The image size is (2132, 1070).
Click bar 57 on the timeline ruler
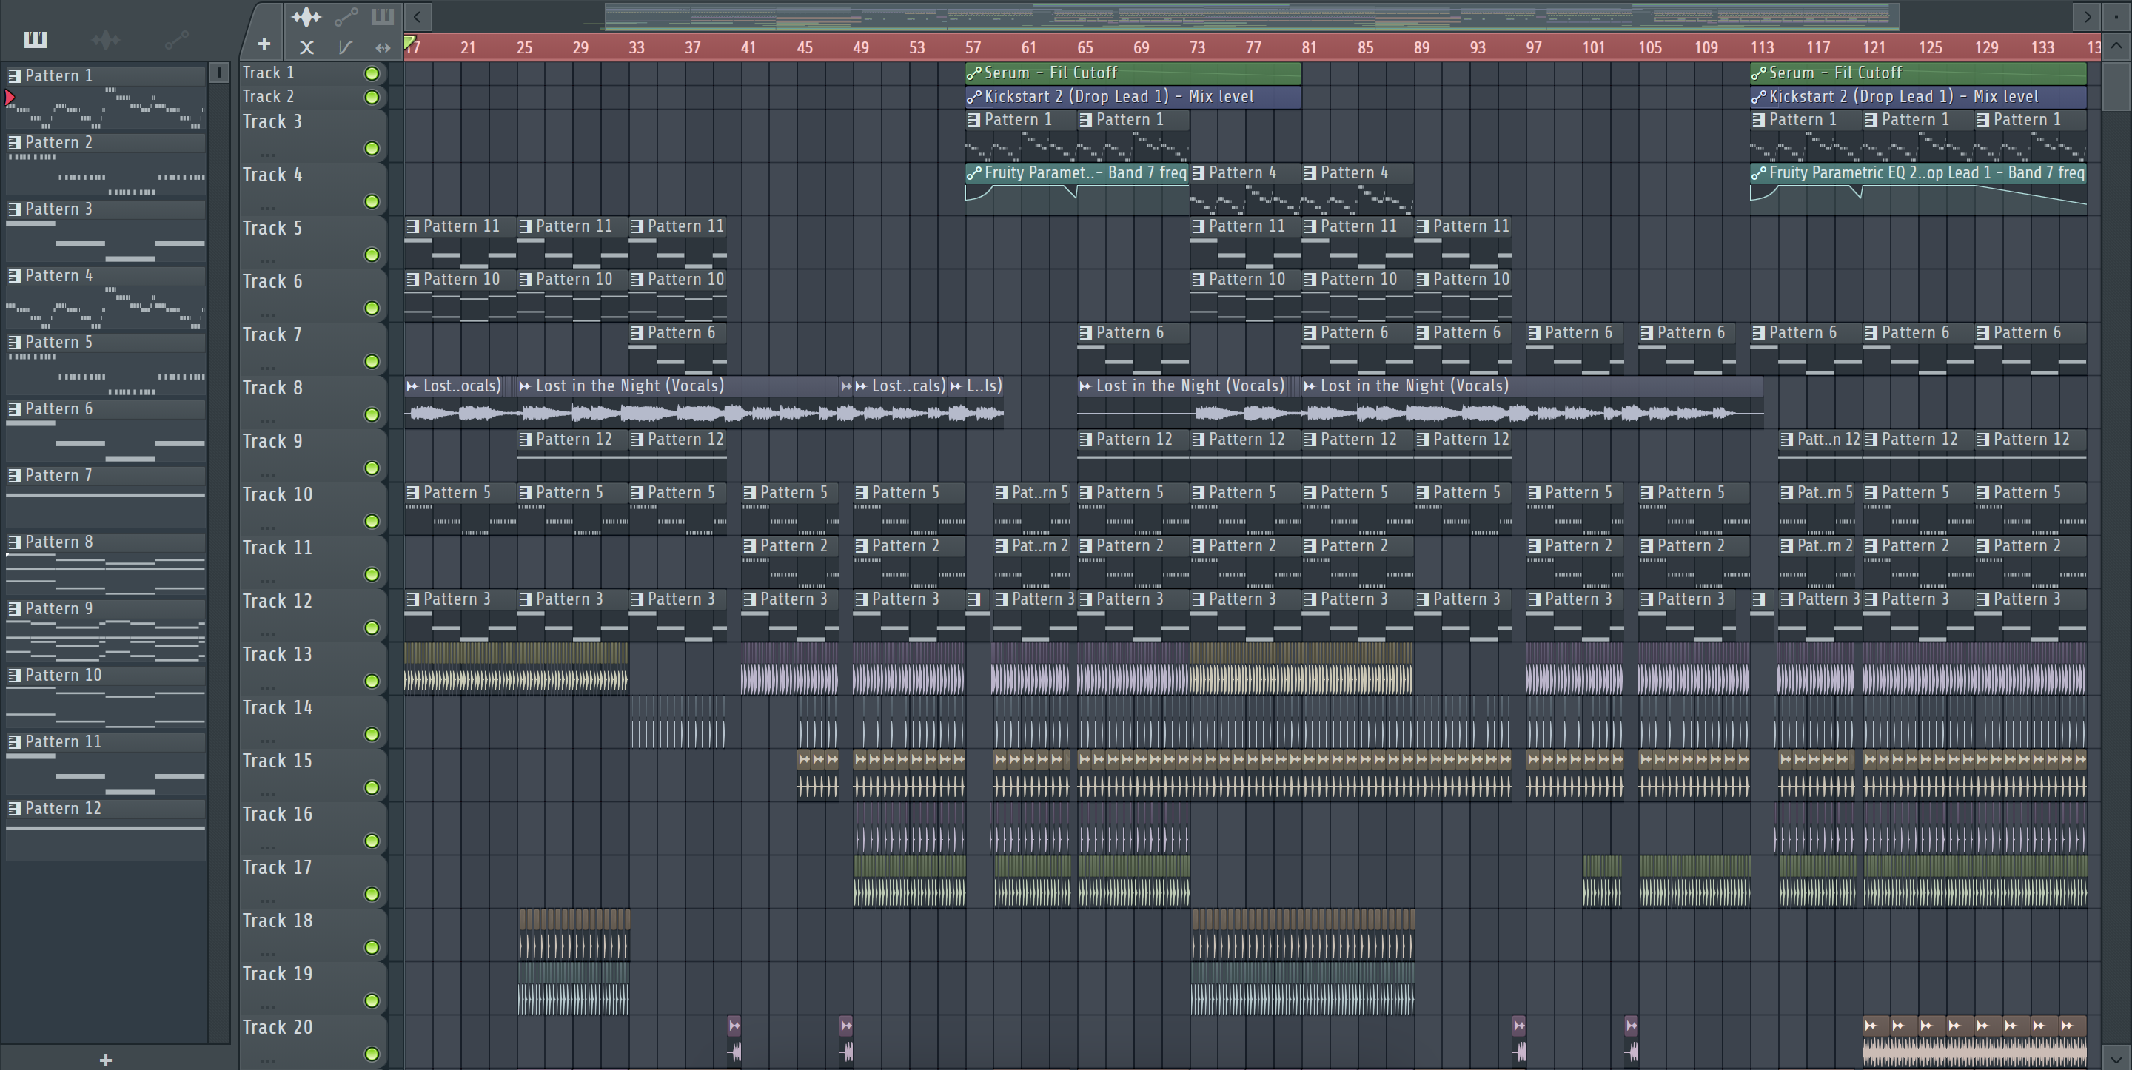[973, 47]
